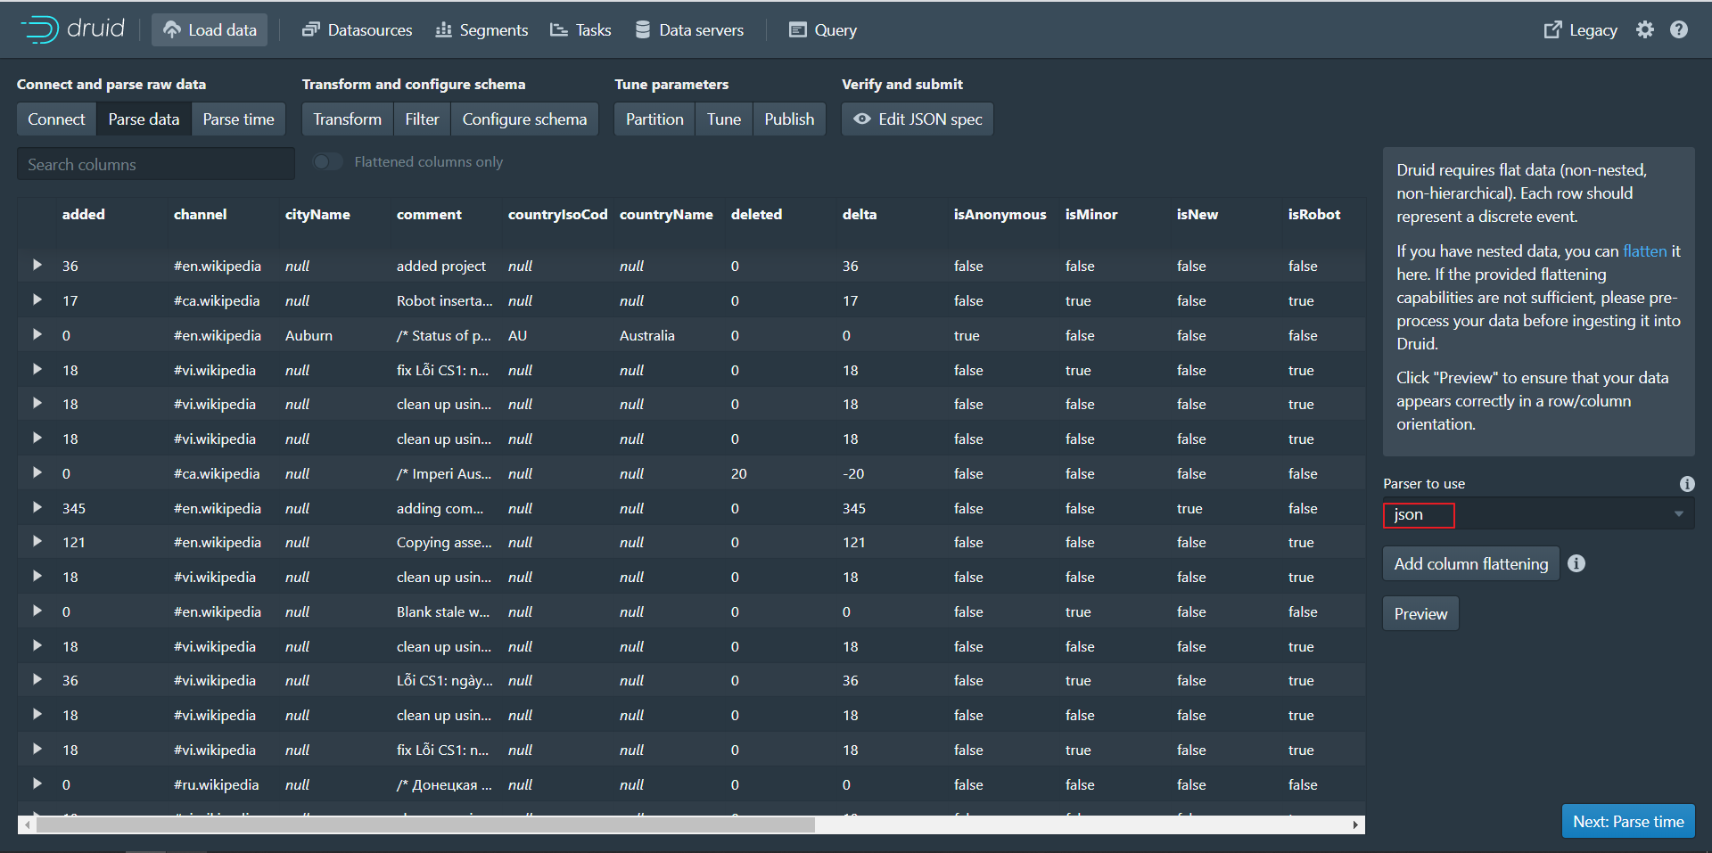This screenshot has height=853, width=1712.
Task: Click the isRobot column header
Action: click(1313, 214)
